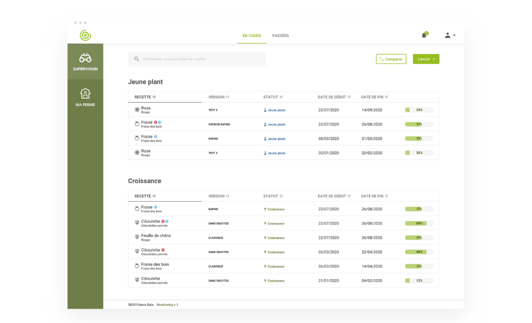Viewport: 532px width, 323px height.
Task: Sort Croissance table by Statut
Action: (x=273, y=196)
